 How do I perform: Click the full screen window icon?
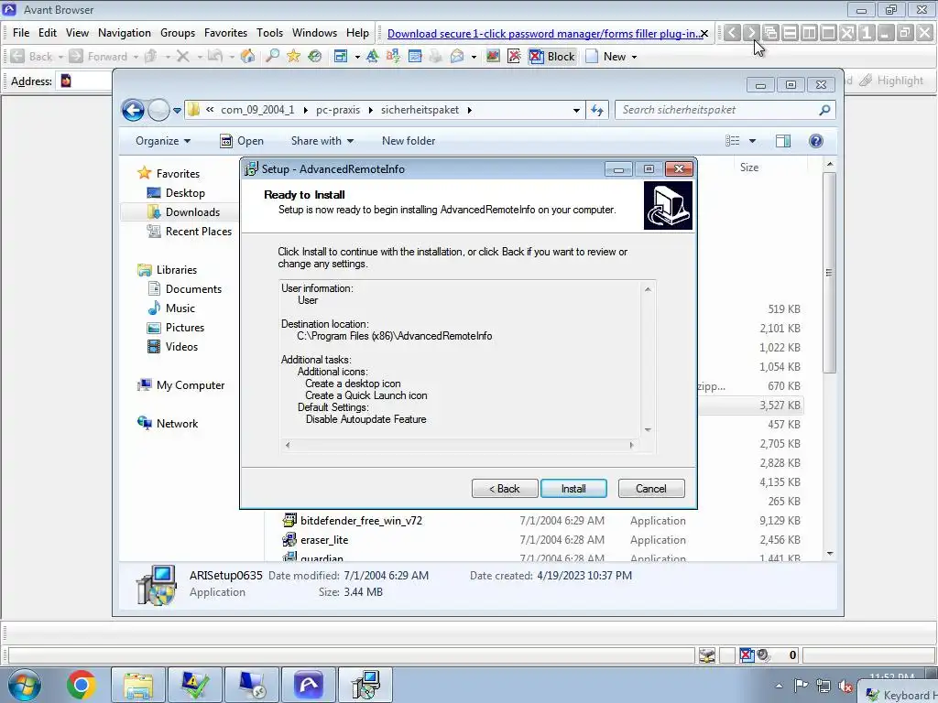[x=341, y=56]
